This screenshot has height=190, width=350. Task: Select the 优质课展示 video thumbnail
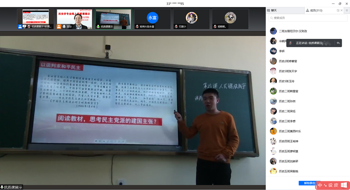click(x=113, y=17)
